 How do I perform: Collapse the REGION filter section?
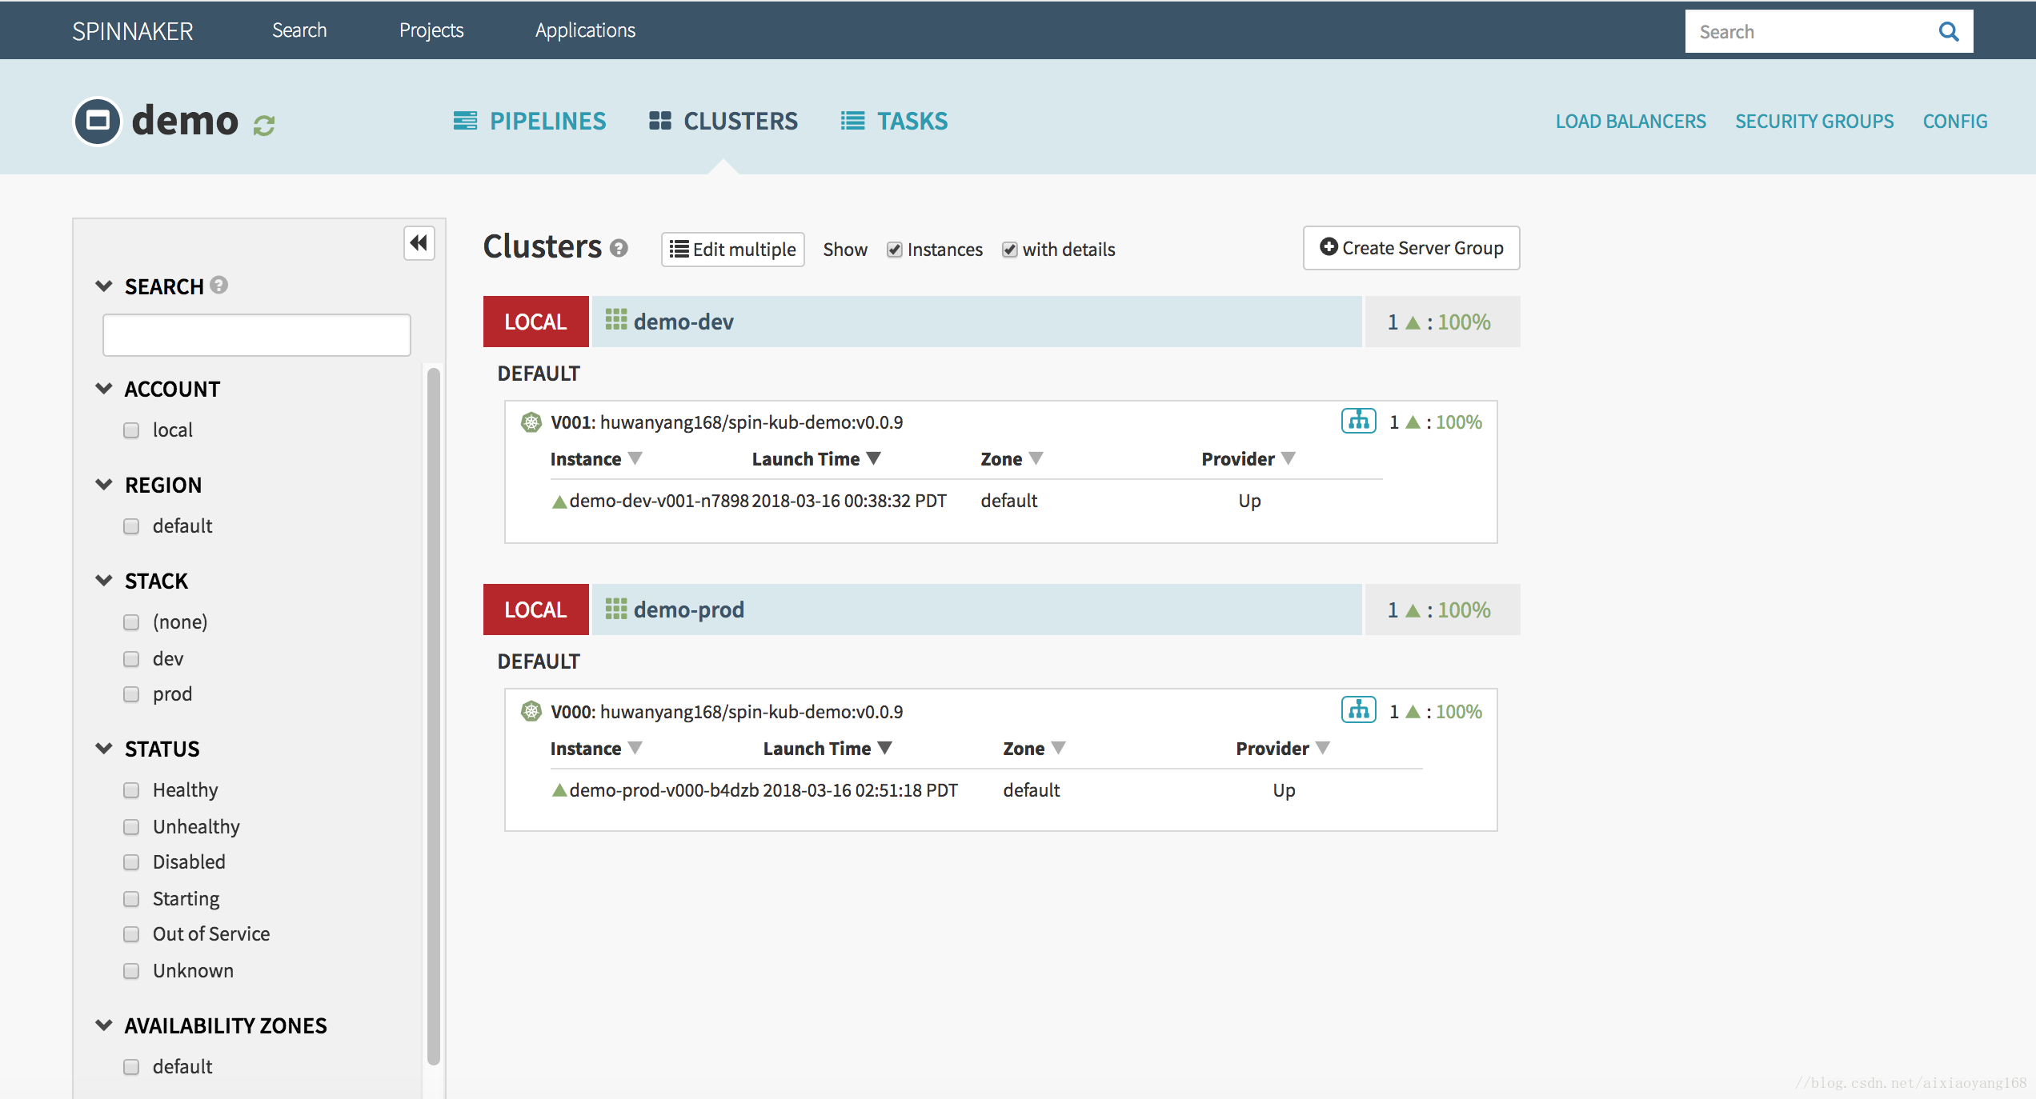coord(103,484)
